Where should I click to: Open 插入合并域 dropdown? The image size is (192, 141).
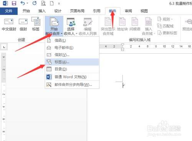pyautogui.click(x=149, y=26)
